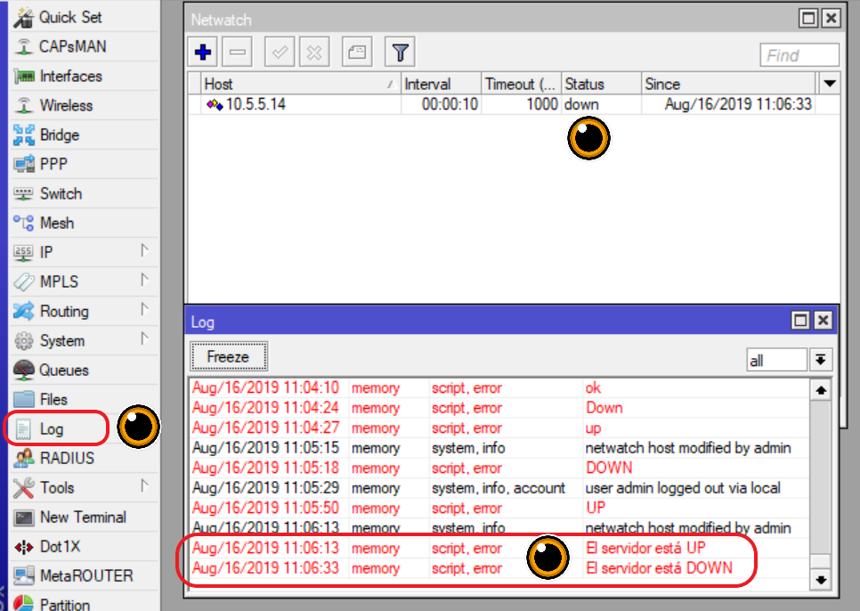The image size is (860, 611).
Task: Open the Interfaces menu item
Action: pos(85,77)
